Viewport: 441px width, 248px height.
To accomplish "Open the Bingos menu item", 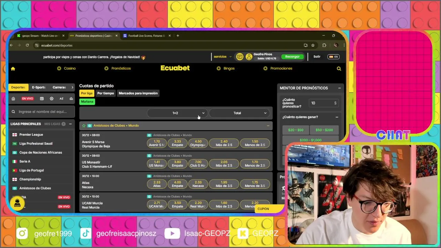I will tap(226, 69).
